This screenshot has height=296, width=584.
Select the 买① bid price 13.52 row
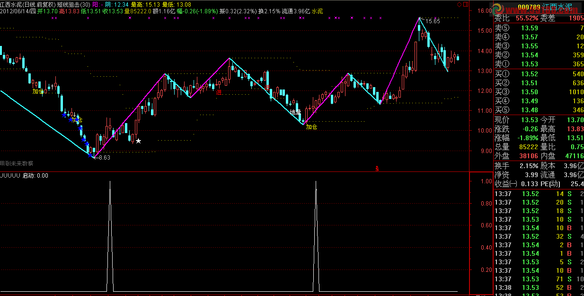point(529,74)
